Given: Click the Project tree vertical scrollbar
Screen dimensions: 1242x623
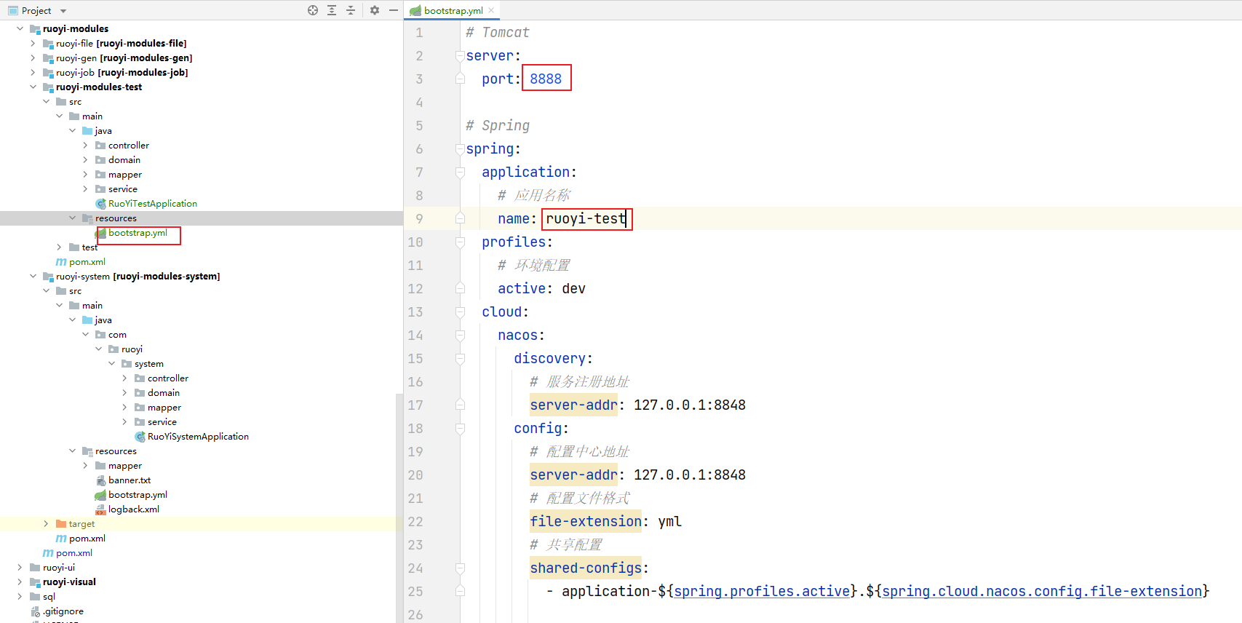Looking at the screenshot, I should tap(399, 508).
